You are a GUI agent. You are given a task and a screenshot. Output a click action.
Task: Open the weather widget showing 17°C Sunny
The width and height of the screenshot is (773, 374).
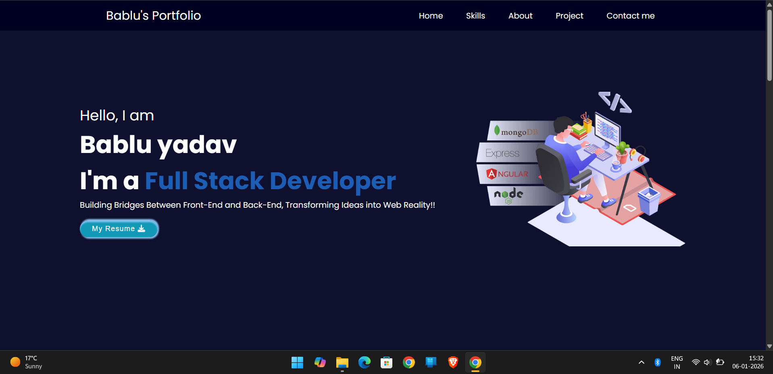pyautogui.click(x=27, y=362)
